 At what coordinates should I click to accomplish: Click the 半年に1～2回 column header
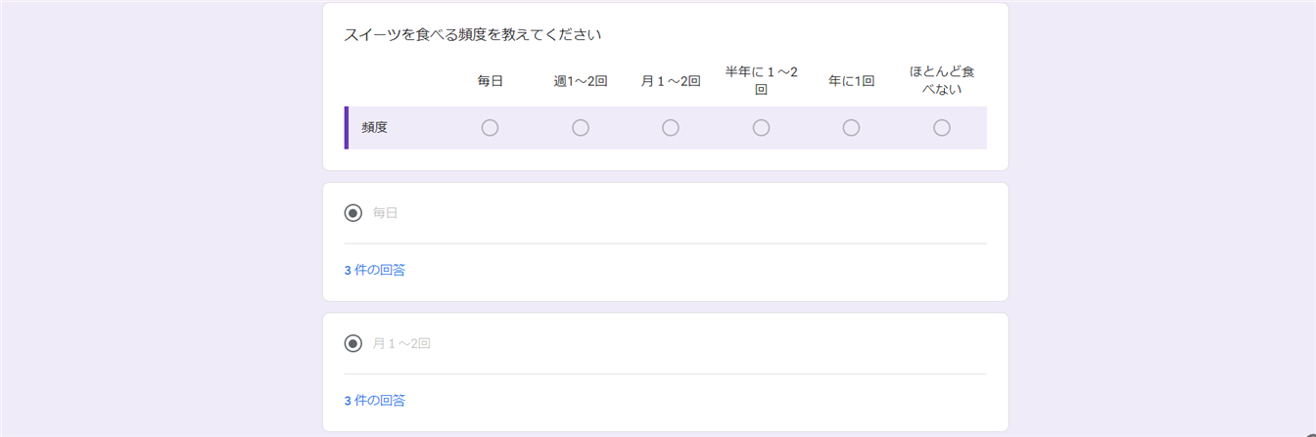pos(761,80)
